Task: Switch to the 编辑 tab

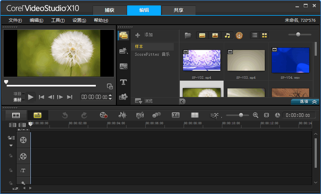Action: 144,10
